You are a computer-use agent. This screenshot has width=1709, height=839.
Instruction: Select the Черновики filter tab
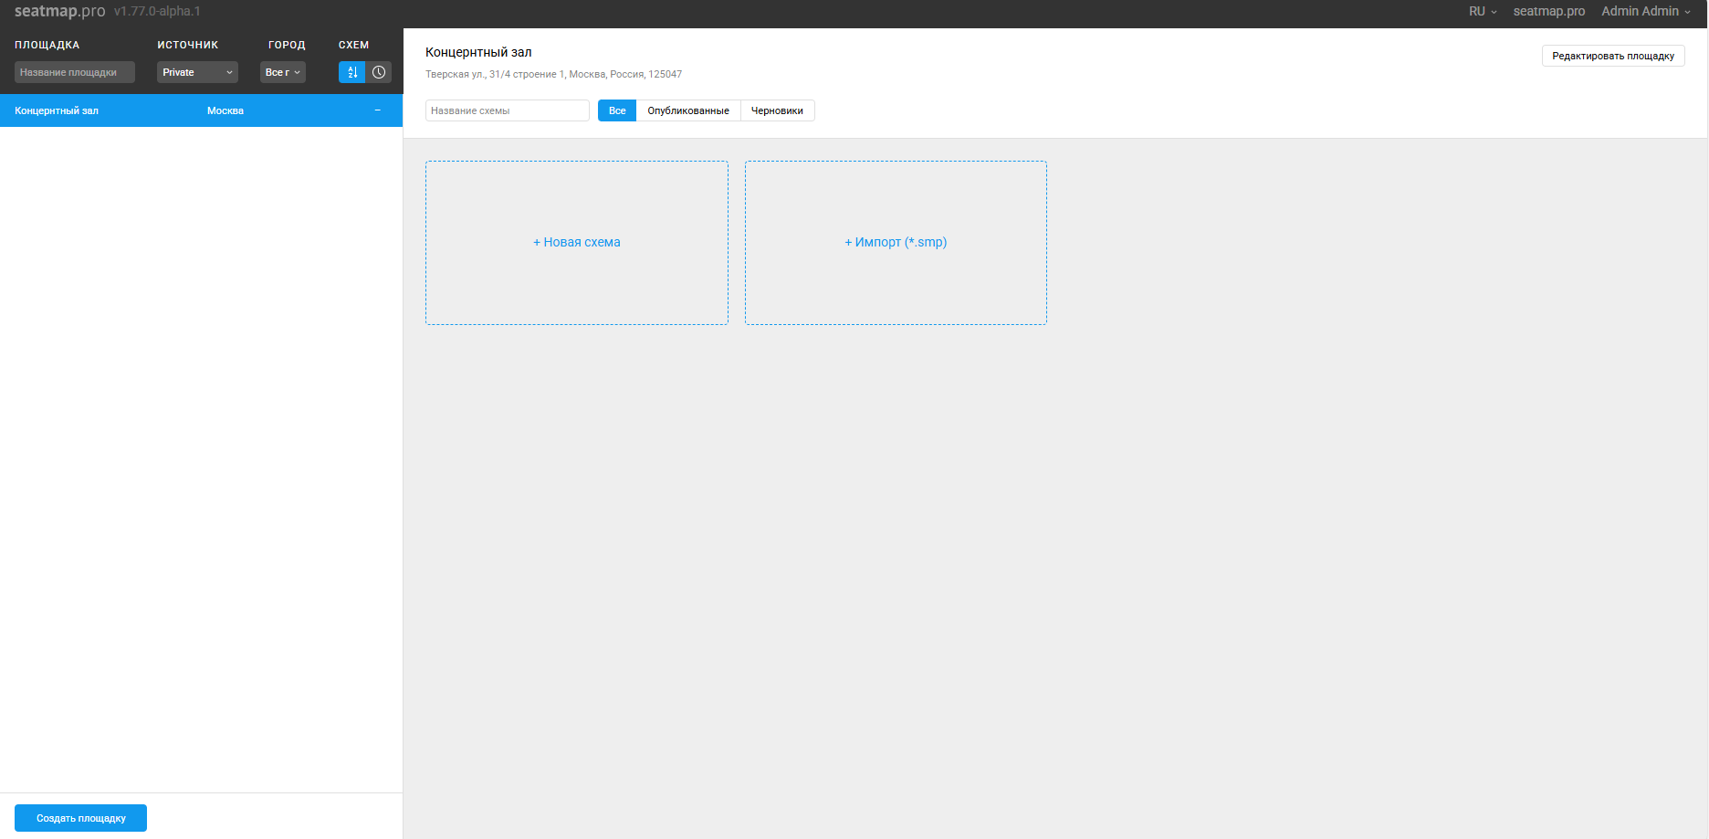(777, 110)
